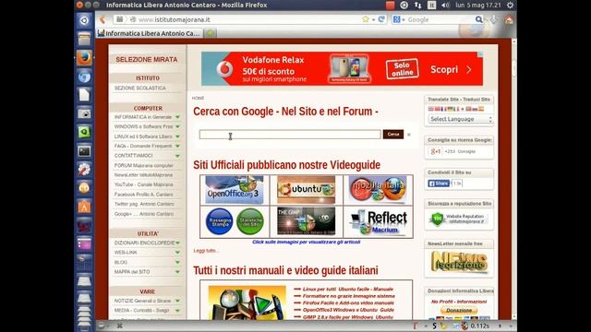This screenshot has width=591, height=332.
Task: Open SEZIONE SCOLASTICA menu item
Action: pos(139,88)
